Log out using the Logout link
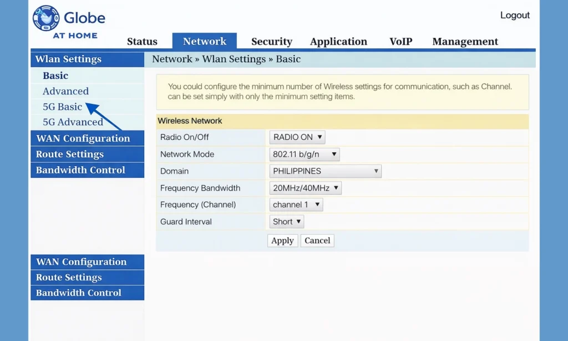Viewport: 568px width, 341px height. pyautogui.click(x=515, y=16)
